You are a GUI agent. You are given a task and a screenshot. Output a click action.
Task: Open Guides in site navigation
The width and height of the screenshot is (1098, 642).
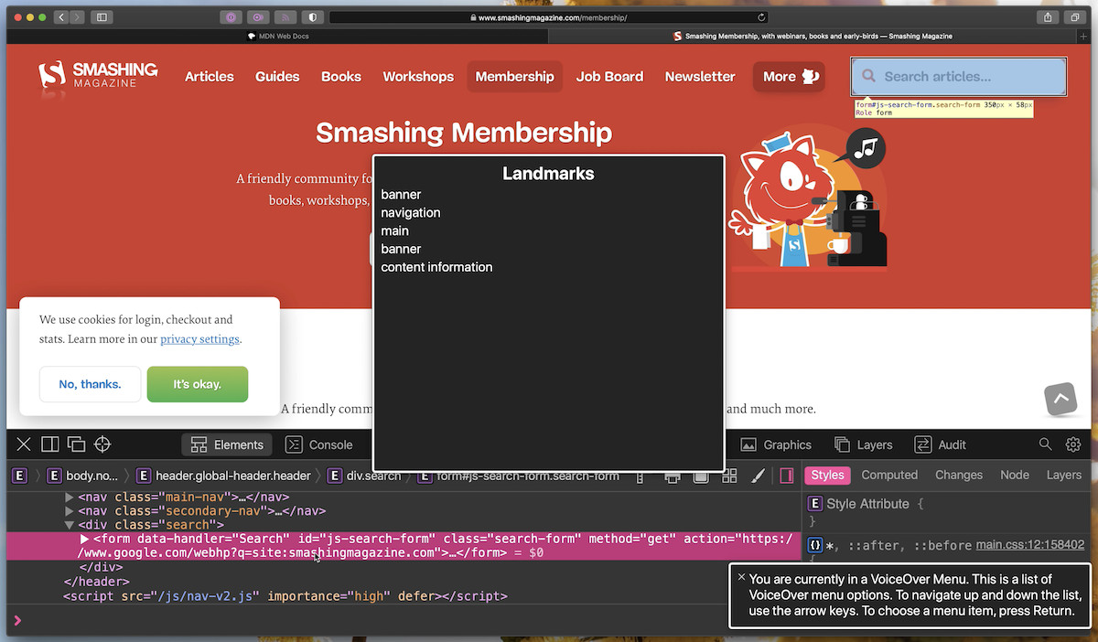pos(277,77)
